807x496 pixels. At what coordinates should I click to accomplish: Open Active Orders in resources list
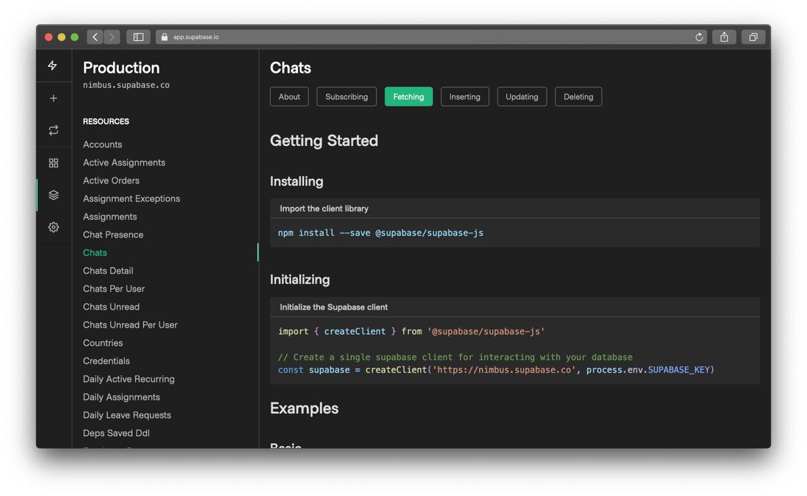[112, 180]
